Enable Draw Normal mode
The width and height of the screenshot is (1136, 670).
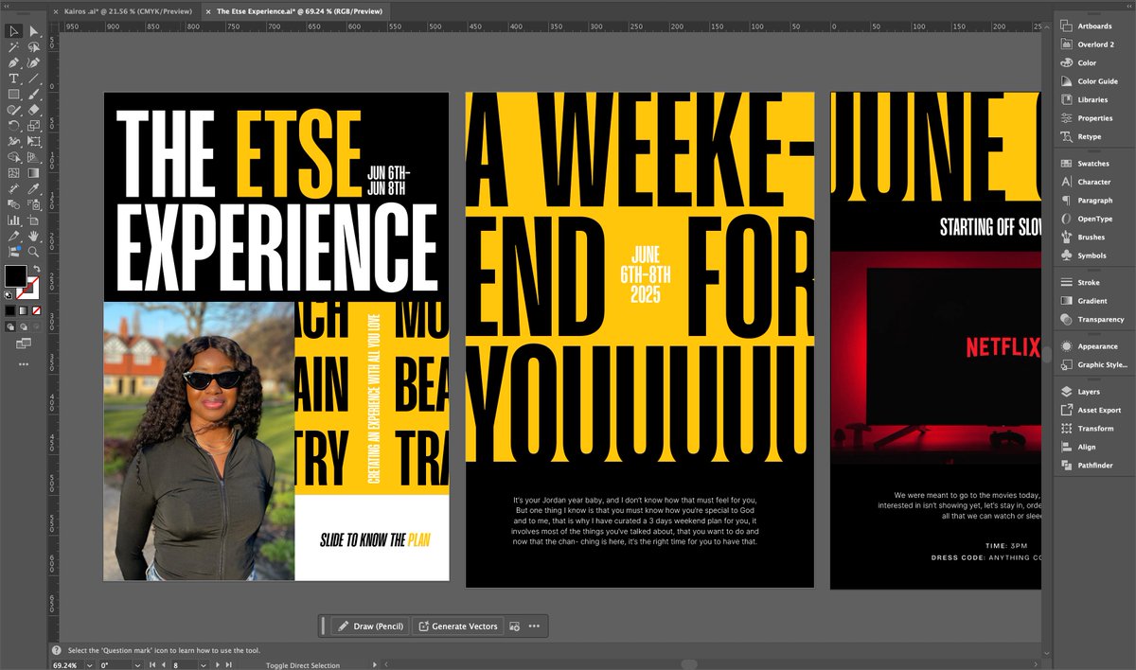pyautogui.click(x=9, y=326)
